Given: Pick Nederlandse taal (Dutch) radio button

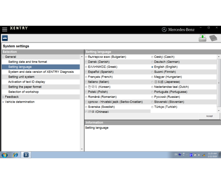Looking at the screenshot, I should [x=152, y=87].
